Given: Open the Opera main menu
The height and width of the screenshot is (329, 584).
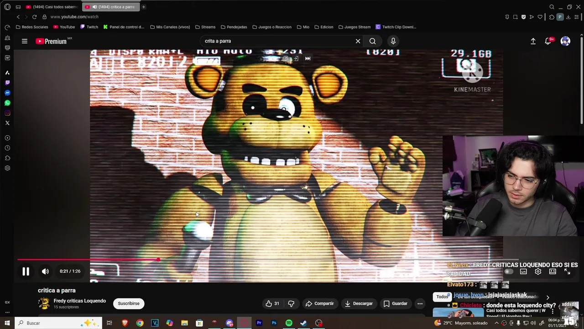Looking at the screenshot, I should pyautogui.click(x=7, y=7).
